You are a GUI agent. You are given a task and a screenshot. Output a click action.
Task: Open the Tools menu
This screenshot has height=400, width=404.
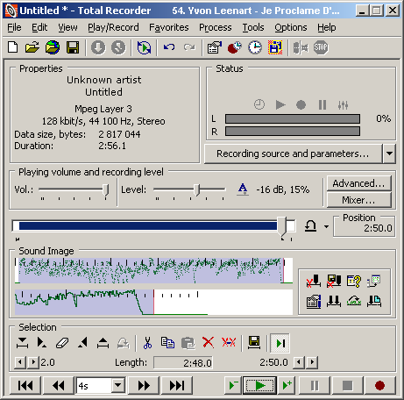[x=253, y=27]
